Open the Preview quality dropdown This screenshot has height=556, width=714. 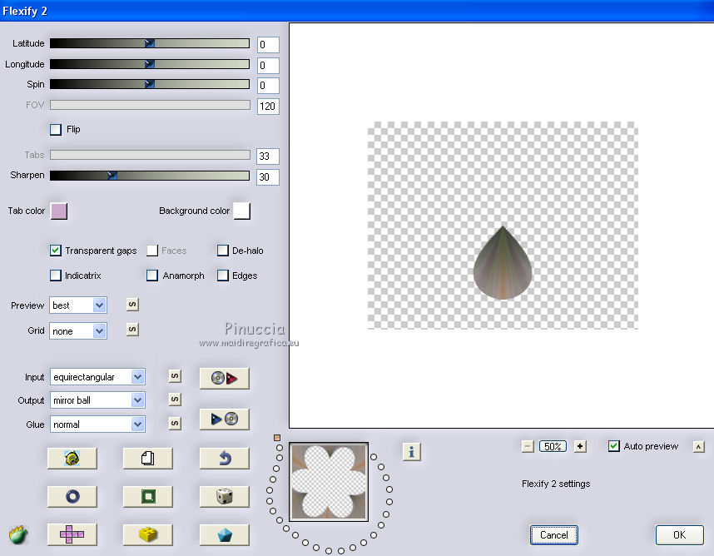click(x=78, y=305)
